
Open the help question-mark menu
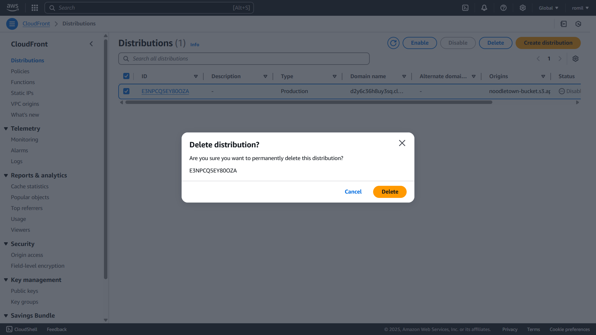503,8
